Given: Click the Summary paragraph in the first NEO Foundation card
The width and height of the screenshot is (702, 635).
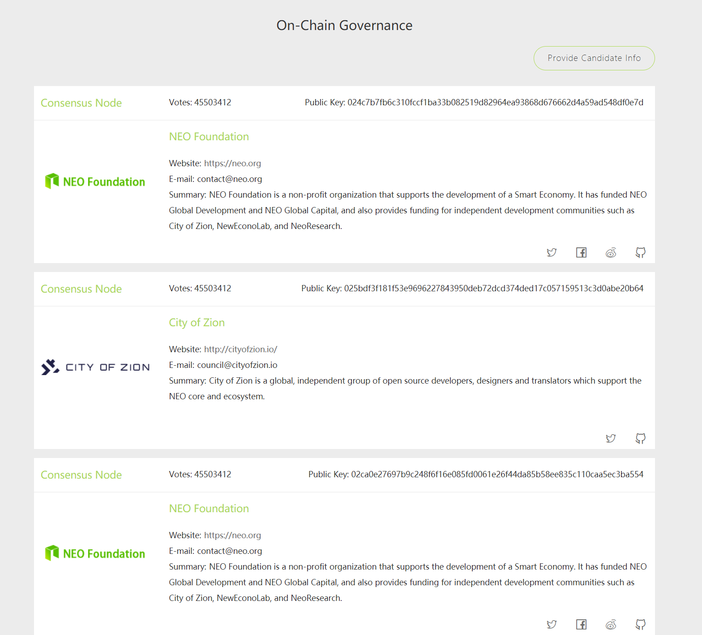Looking at the screenshot, I should click(x=408, y=211).
